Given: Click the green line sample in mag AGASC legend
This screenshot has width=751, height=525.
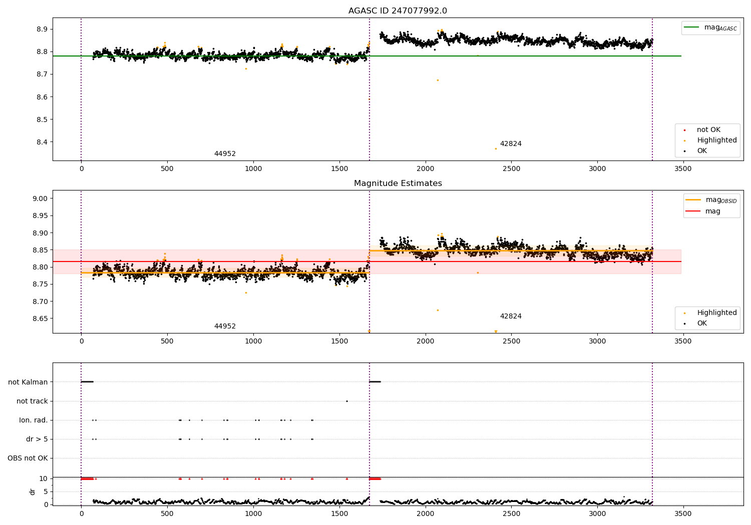Looking at the screenshot, I should [691, 27].
